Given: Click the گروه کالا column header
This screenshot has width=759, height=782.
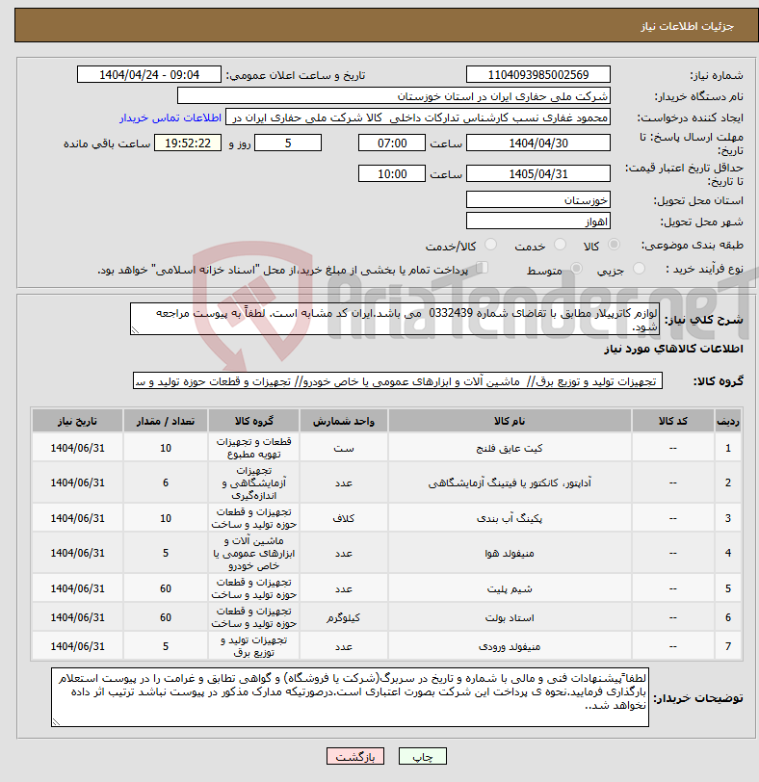Looking at the screenshot, I should pyautogui.click(x=254, y=421).
